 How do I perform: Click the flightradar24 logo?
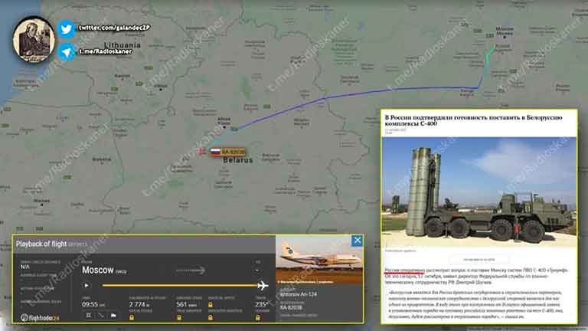40,318
